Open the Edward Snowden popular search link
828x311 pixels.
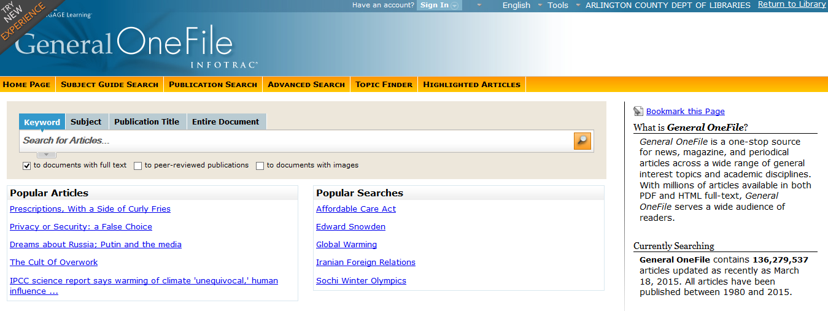point(350,227)
